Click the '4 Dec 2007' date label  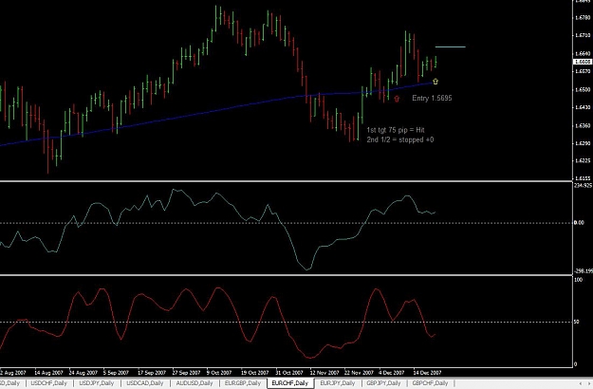coord(392,373)
